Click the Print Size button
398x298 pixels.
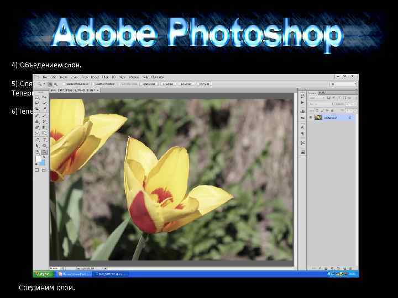tap(205, 84)
